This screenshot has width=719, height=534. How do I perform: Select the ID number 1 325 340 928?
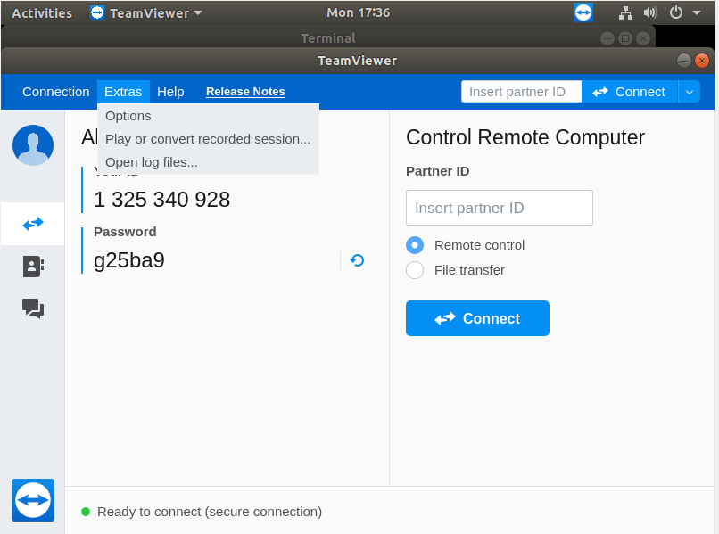coord(161,200)
